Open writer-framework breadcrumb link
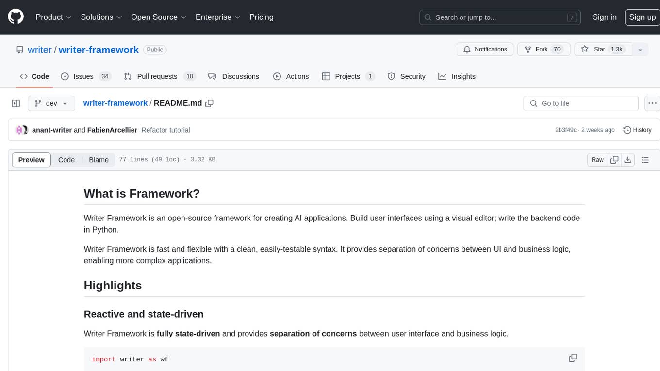Image resolution: width=660 pixels, height=371 pixels. pos(115,103)
